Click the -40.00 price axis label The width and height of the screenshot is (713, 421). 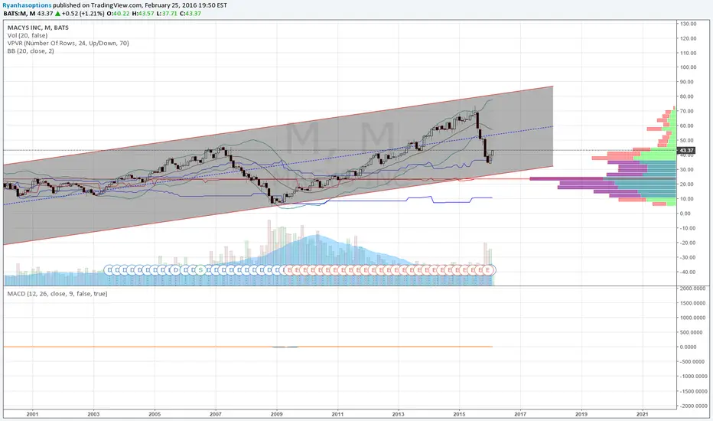(688, 272)
